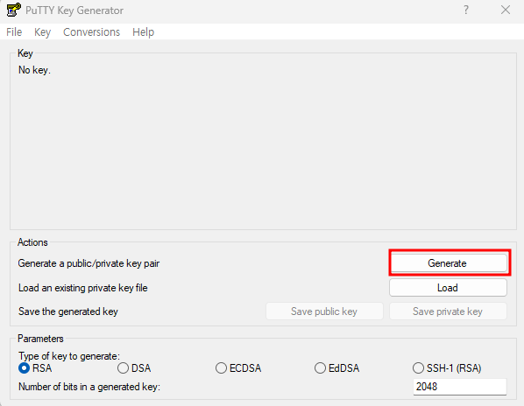Click the Generate button
The width and height of the screenshot is (524, 406).
click(x=449, y=263)
